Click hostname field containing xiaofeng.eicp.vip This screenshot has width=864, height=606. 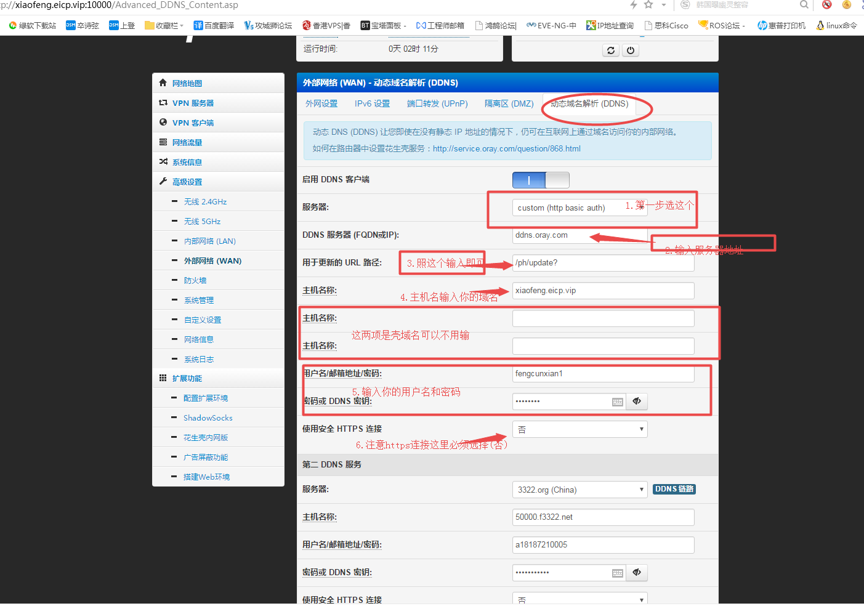[x=603, y=291]
